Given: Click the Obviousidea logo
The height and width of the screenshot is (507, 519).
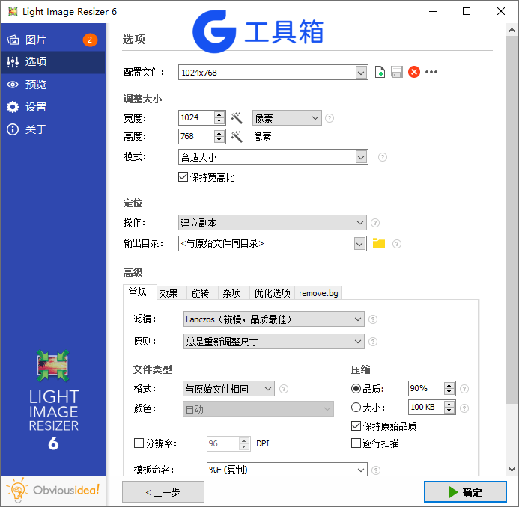Looking at the screenshot, I should click(53, 490).
